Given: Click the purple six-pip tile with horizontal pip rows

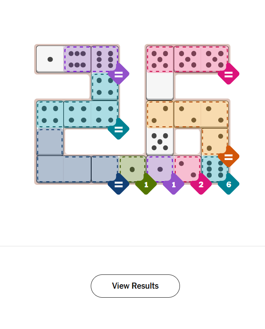Looking at the screenshot, I should point(77,59).
